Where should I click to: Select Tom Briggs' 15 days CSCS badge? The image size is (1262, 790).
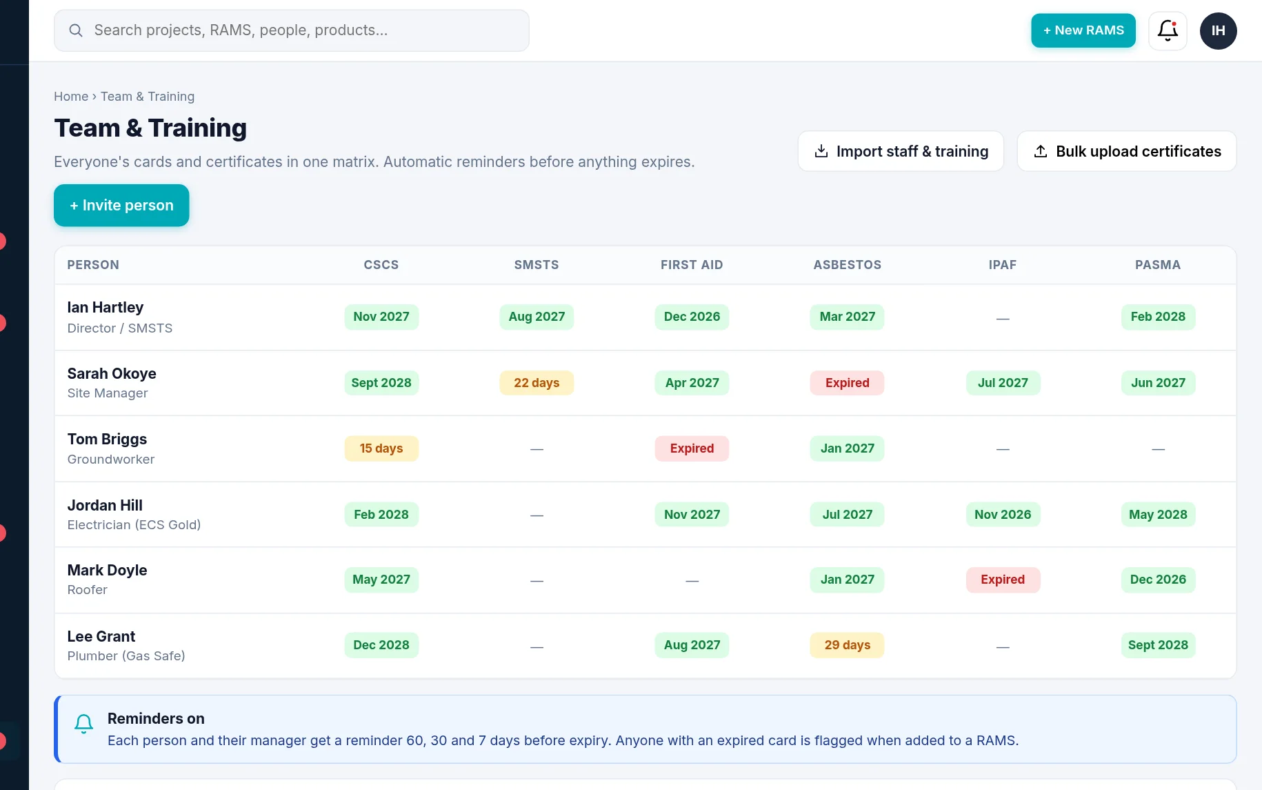pos(381,448)
